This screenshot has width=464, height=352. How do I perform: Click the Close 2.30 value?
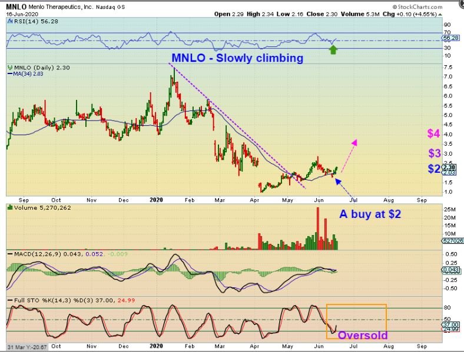pyautogui.click(x=322, y=14)
